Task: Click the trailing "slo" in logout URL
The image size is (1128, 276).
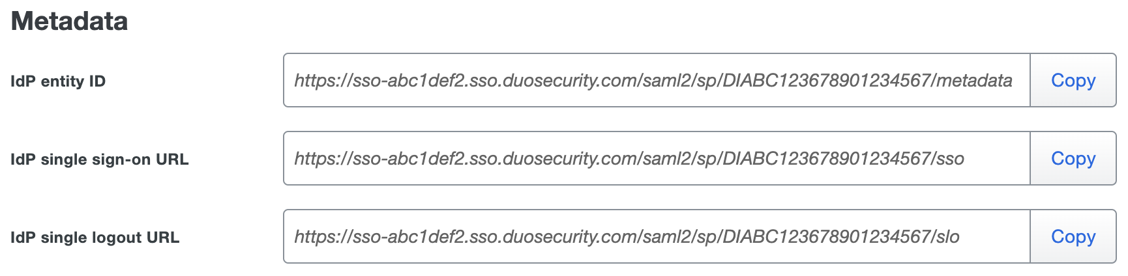Action: click(x=948, y=237)
